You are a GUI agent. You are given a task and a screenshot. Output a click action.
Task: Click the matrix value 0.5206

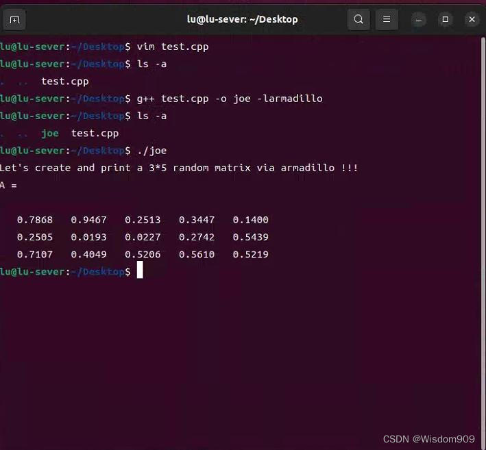(x=143, y=255)
